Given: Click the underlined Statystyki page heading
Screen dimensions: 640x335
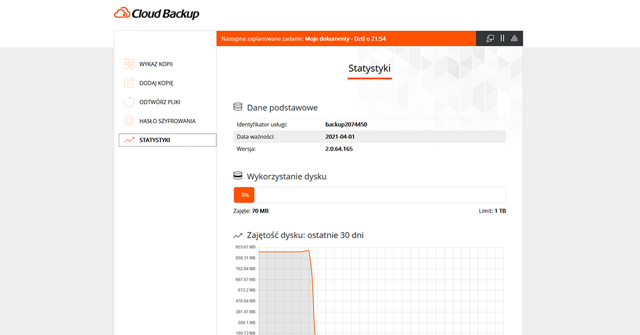Looking at the screenshot, I should [369, 69].
